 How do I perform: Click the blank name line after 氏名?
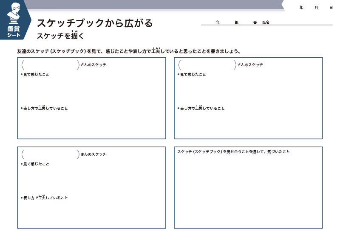[x=301, y=22]
